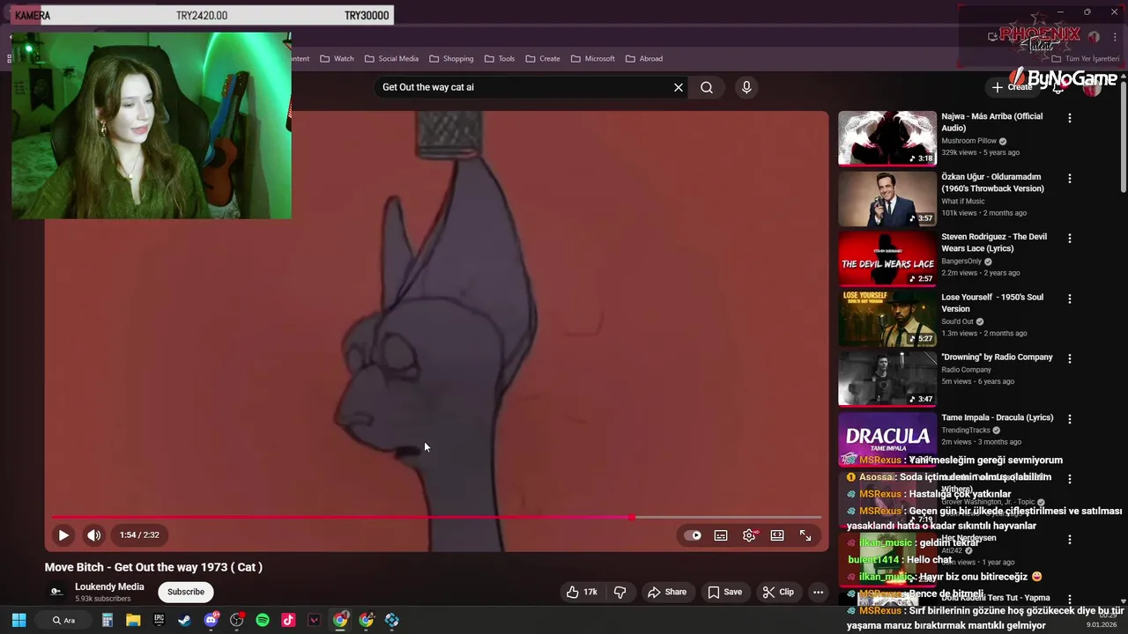Image resolution: width=1128 pixels, height=634 pixels.
Task: Seek on the video progress bar
Action: tap(436, 518)
